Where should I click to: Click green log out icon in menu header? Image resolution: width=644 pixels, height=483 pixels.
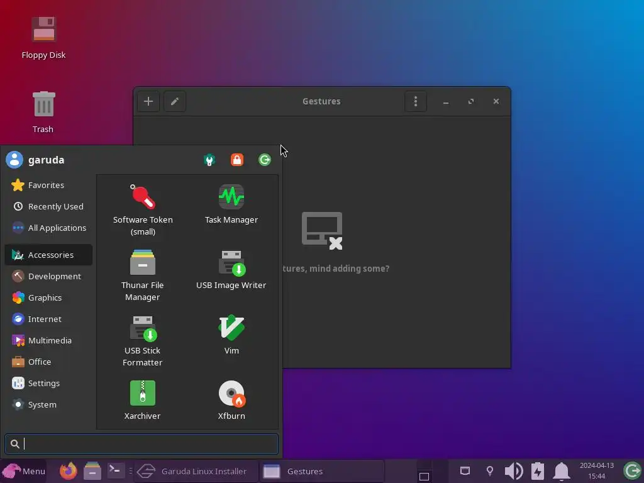pyautogui.click(x=265, y=160)
